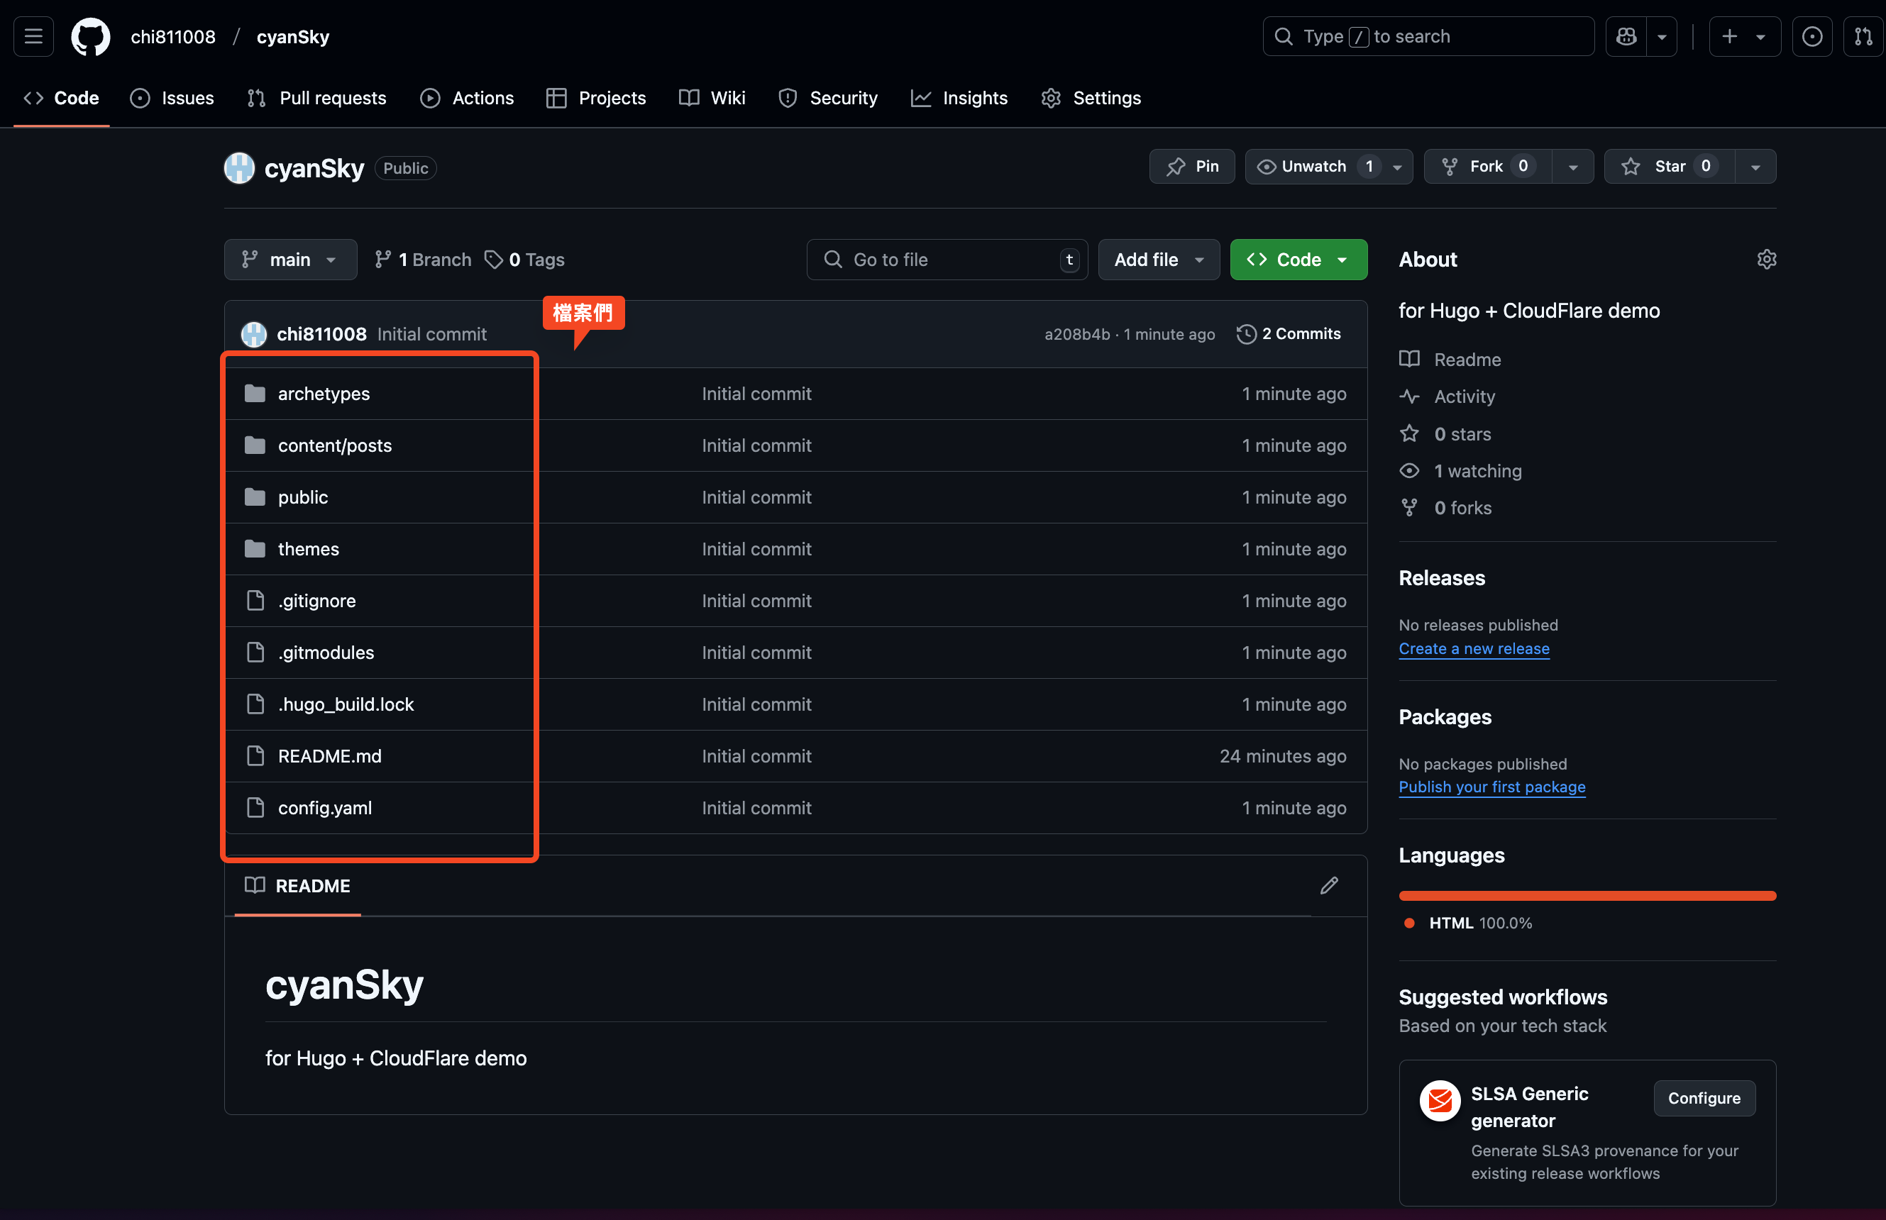The height and width of the screenshot is (1220, 1886).
Task: Open the issues shortcut icon in header
Action: (1811, 36)
